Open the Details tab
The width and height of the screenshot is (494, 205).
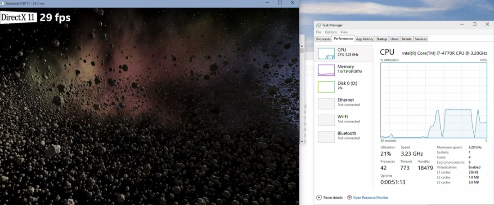pyautogui.click(x=406, y=39)
